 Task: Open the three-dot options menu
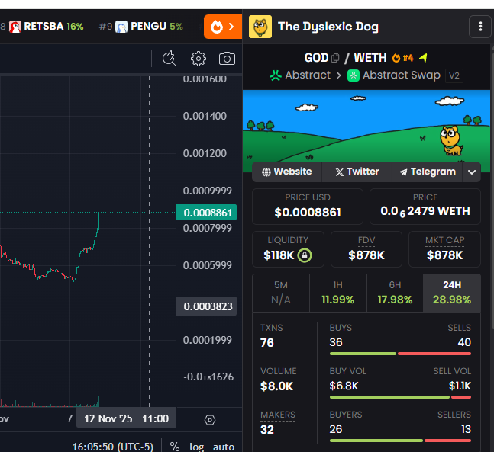[480, 27]
